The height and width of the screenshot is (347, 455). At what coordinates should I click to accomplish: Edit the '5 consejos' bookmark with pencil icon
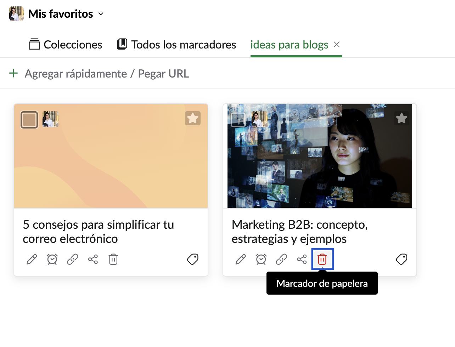[x=32, y=260]
